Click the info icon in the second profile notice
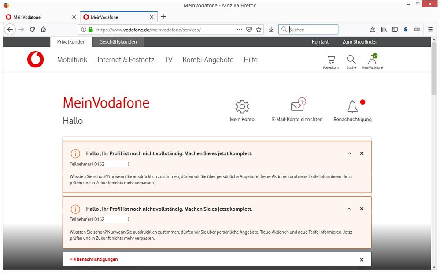Screen dimensions: 440x273 click(75, 209)
